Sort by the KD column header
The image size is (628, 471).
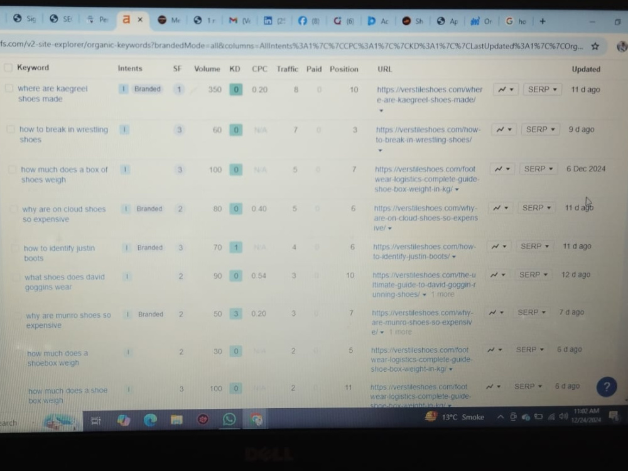click(x=235, y=69)
